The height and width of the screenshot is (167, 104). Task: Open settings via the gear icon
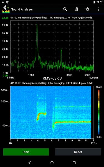[x=87, y=9]
